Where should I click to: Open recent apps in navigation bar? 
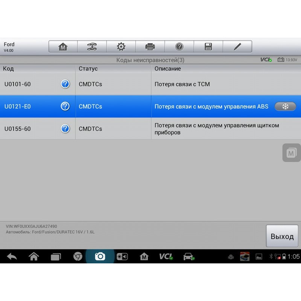[56, 257]
